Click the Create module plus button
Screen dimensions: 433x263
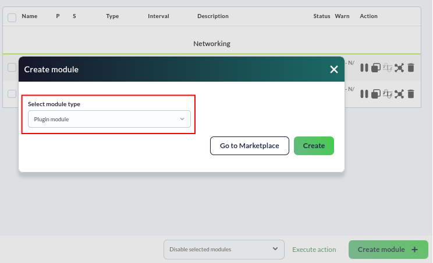tap(388, 250)
